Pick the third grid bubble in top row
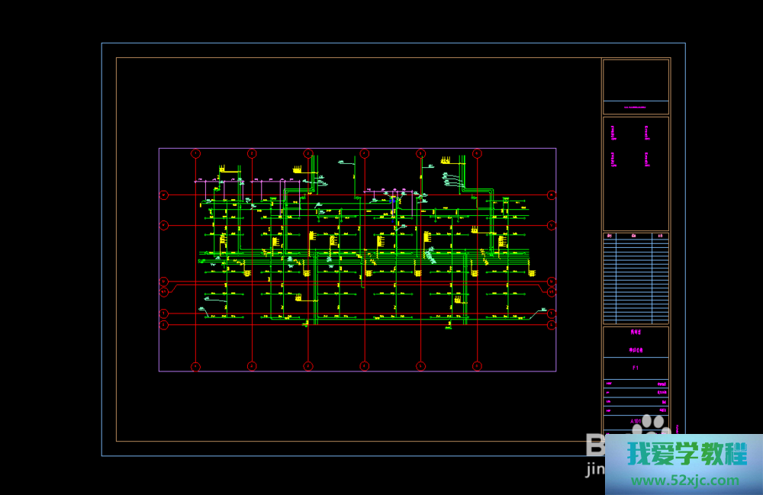 click(x=308, y=153)
